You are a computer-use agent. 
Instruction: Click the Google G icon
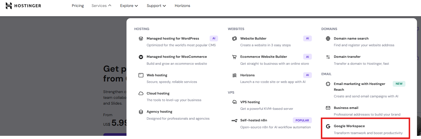(328, 126)
